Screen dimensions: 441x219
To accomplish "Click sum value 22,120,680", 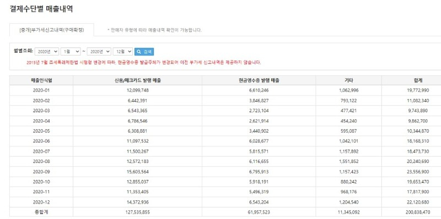I will [418, 202].
